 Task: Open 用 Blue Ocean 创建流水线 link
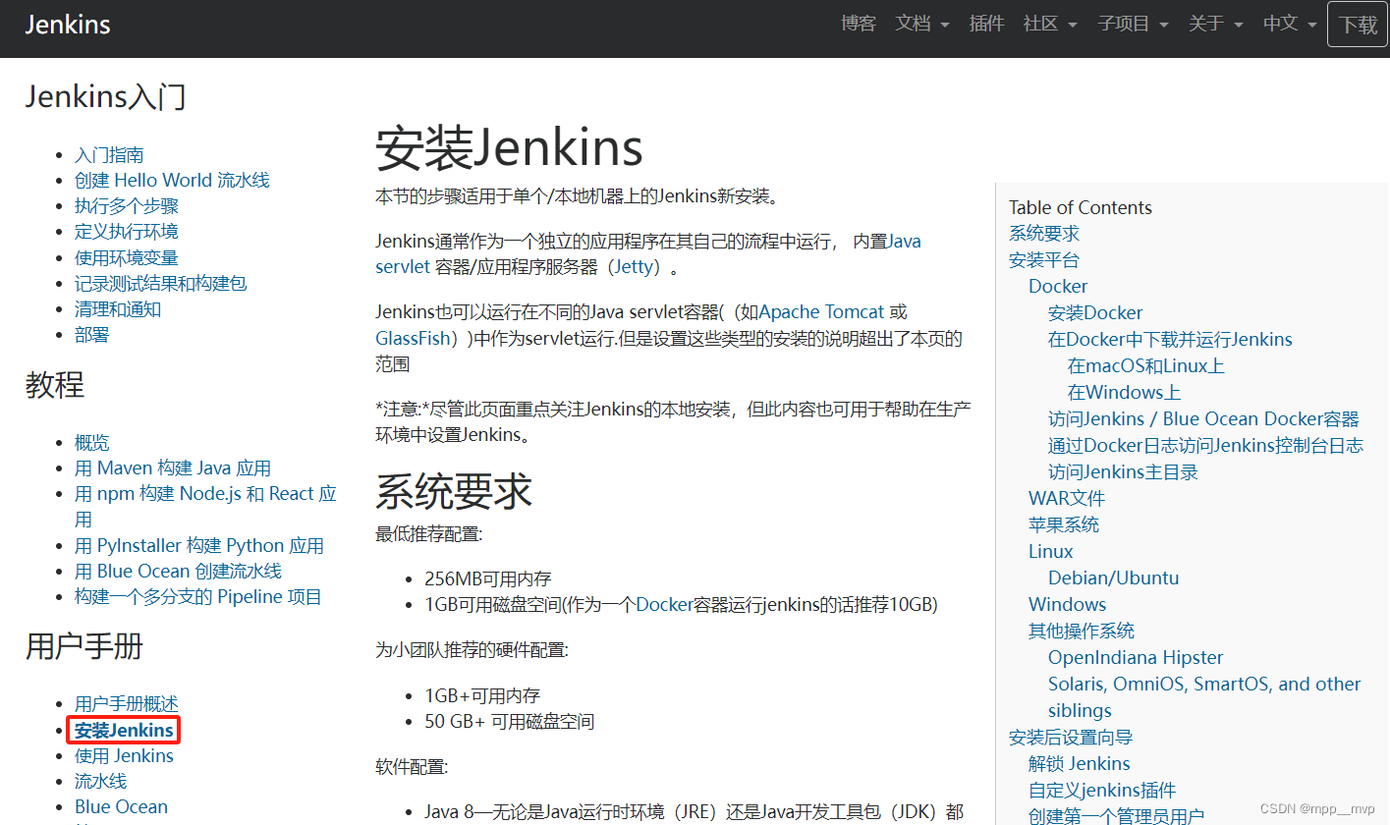pos(178,571)
